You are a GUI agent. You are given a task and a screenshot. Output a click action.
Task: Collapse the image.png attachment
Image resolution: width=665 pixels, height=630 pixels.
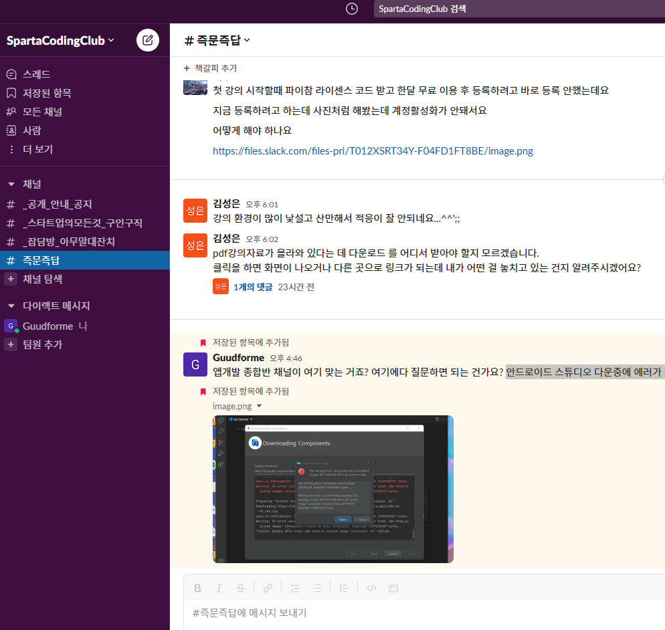[259, 406]
